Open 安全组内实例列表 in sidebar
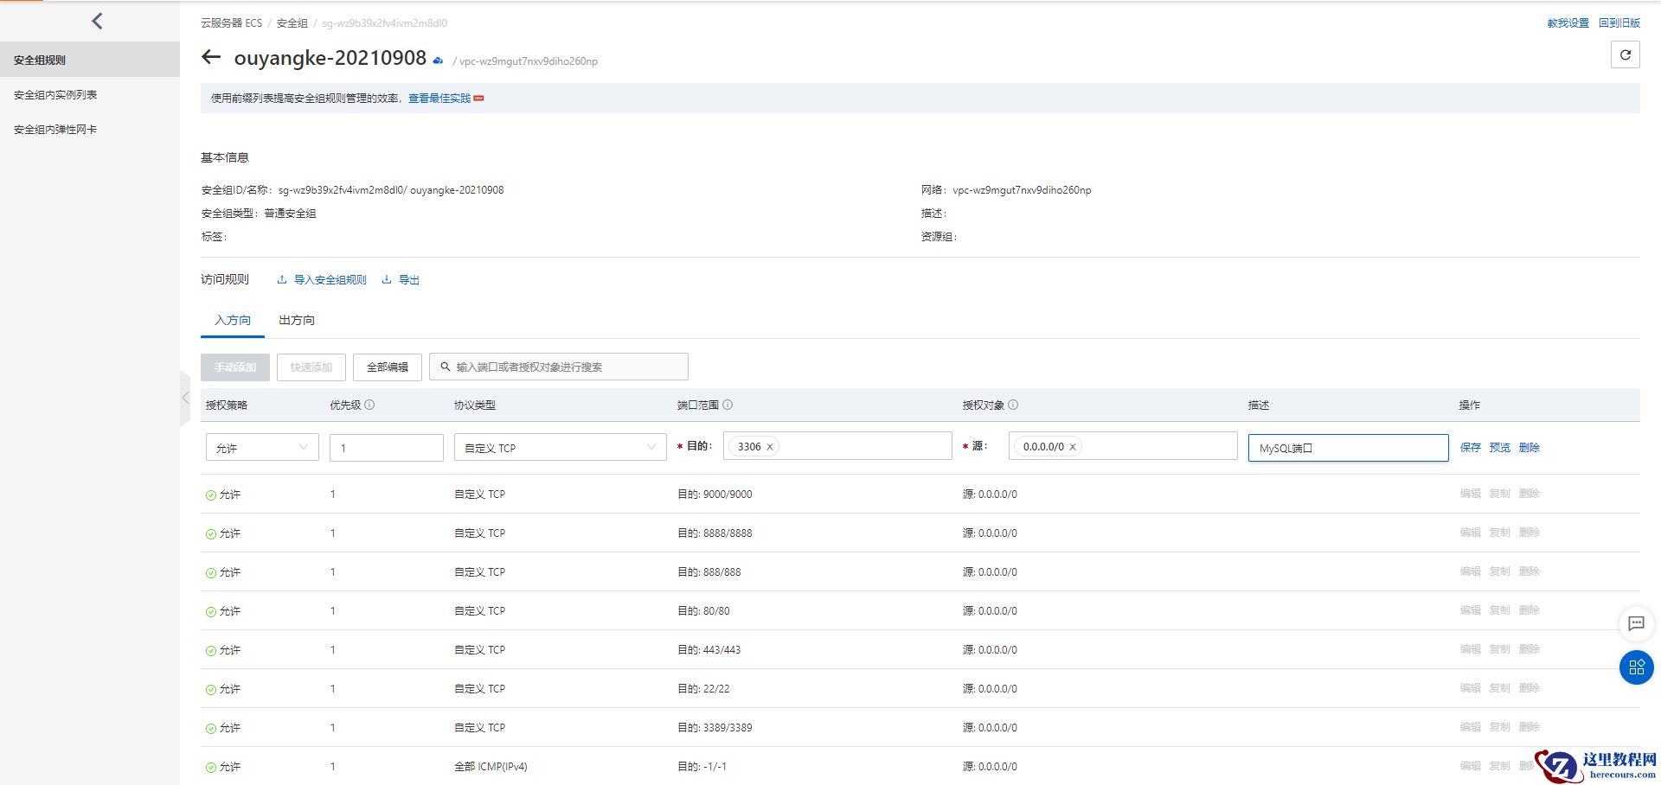The image size is (1661, 785). point(55,95)
